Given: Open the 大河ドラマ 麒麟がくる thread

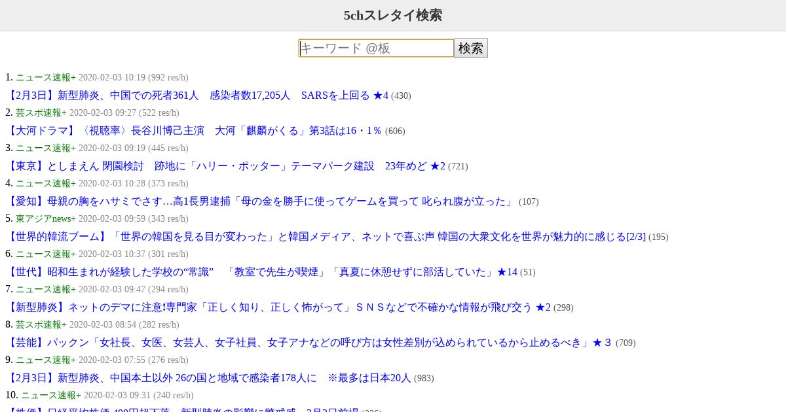Looking at the screenshot, I should click(193, 131).
